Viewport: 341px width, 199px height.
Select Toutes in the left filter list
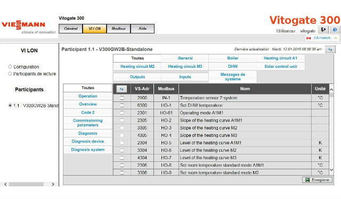pyautogui.click(x=87, y=88)
